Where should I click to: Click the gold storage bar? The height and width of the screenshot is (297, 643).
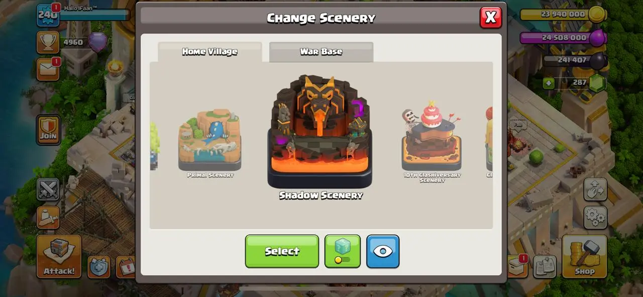click(x=562, y=14)
